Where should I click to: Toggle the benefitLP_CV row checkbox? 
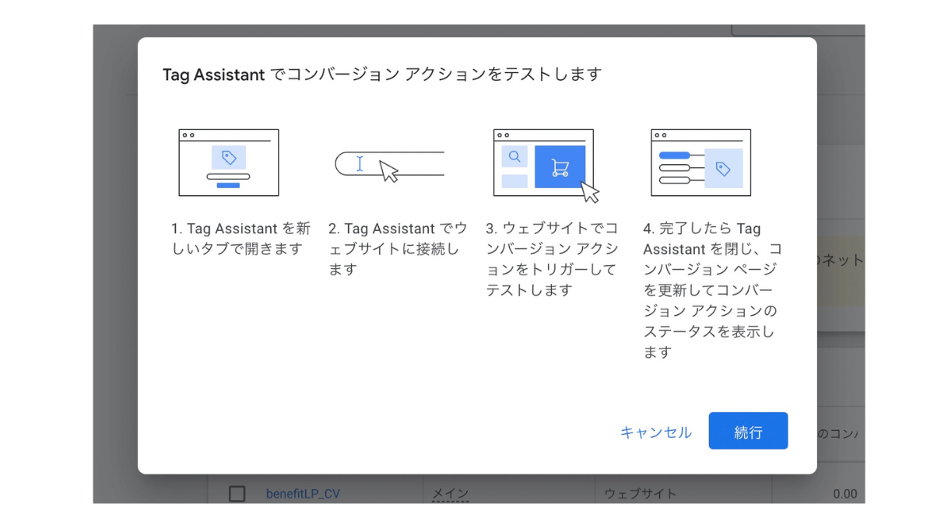click(237, 494)
